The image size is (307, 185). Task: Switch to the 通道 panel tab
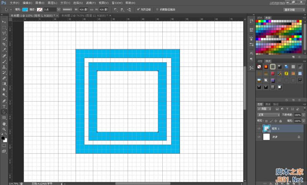[267, 104]
